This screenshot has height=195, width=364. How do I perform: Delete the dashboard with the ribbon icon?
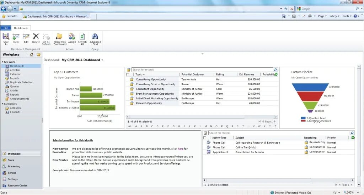pos(36,37)
